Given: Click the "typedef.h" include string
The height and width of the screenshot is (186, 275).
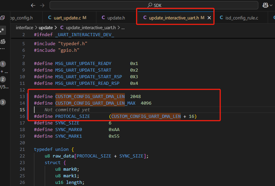Looking at the screenshot, I should (72, 43).
